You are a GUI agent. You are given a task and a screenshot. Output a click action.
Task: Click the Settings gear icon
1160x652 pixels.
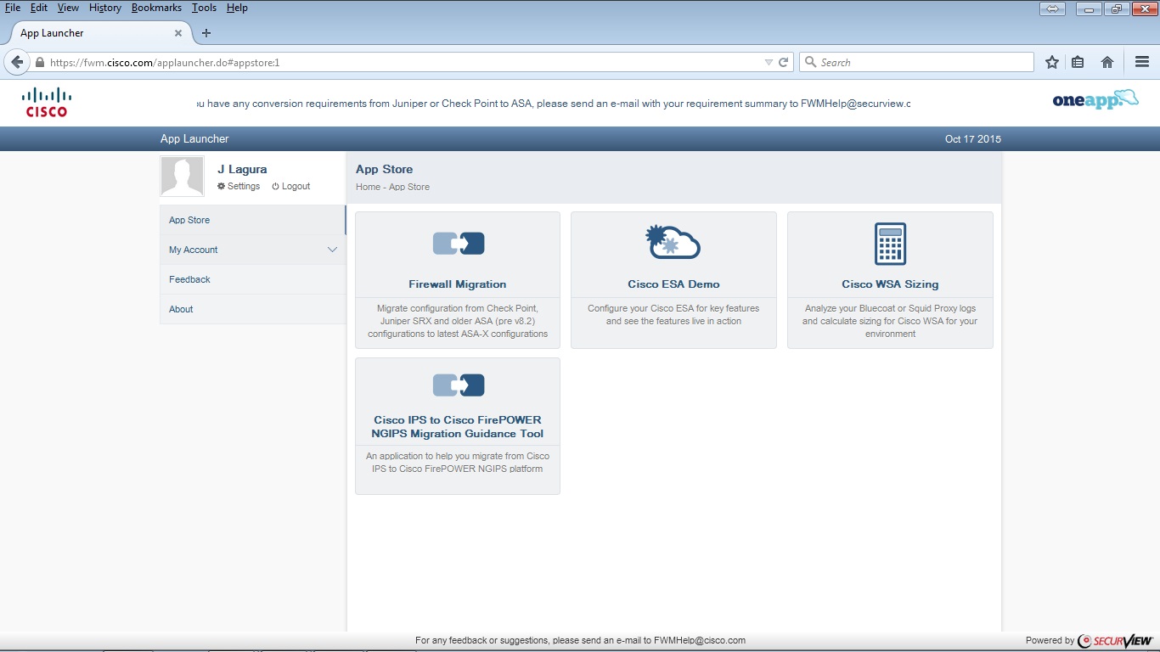pyautogui.click(x=222, y=186)
